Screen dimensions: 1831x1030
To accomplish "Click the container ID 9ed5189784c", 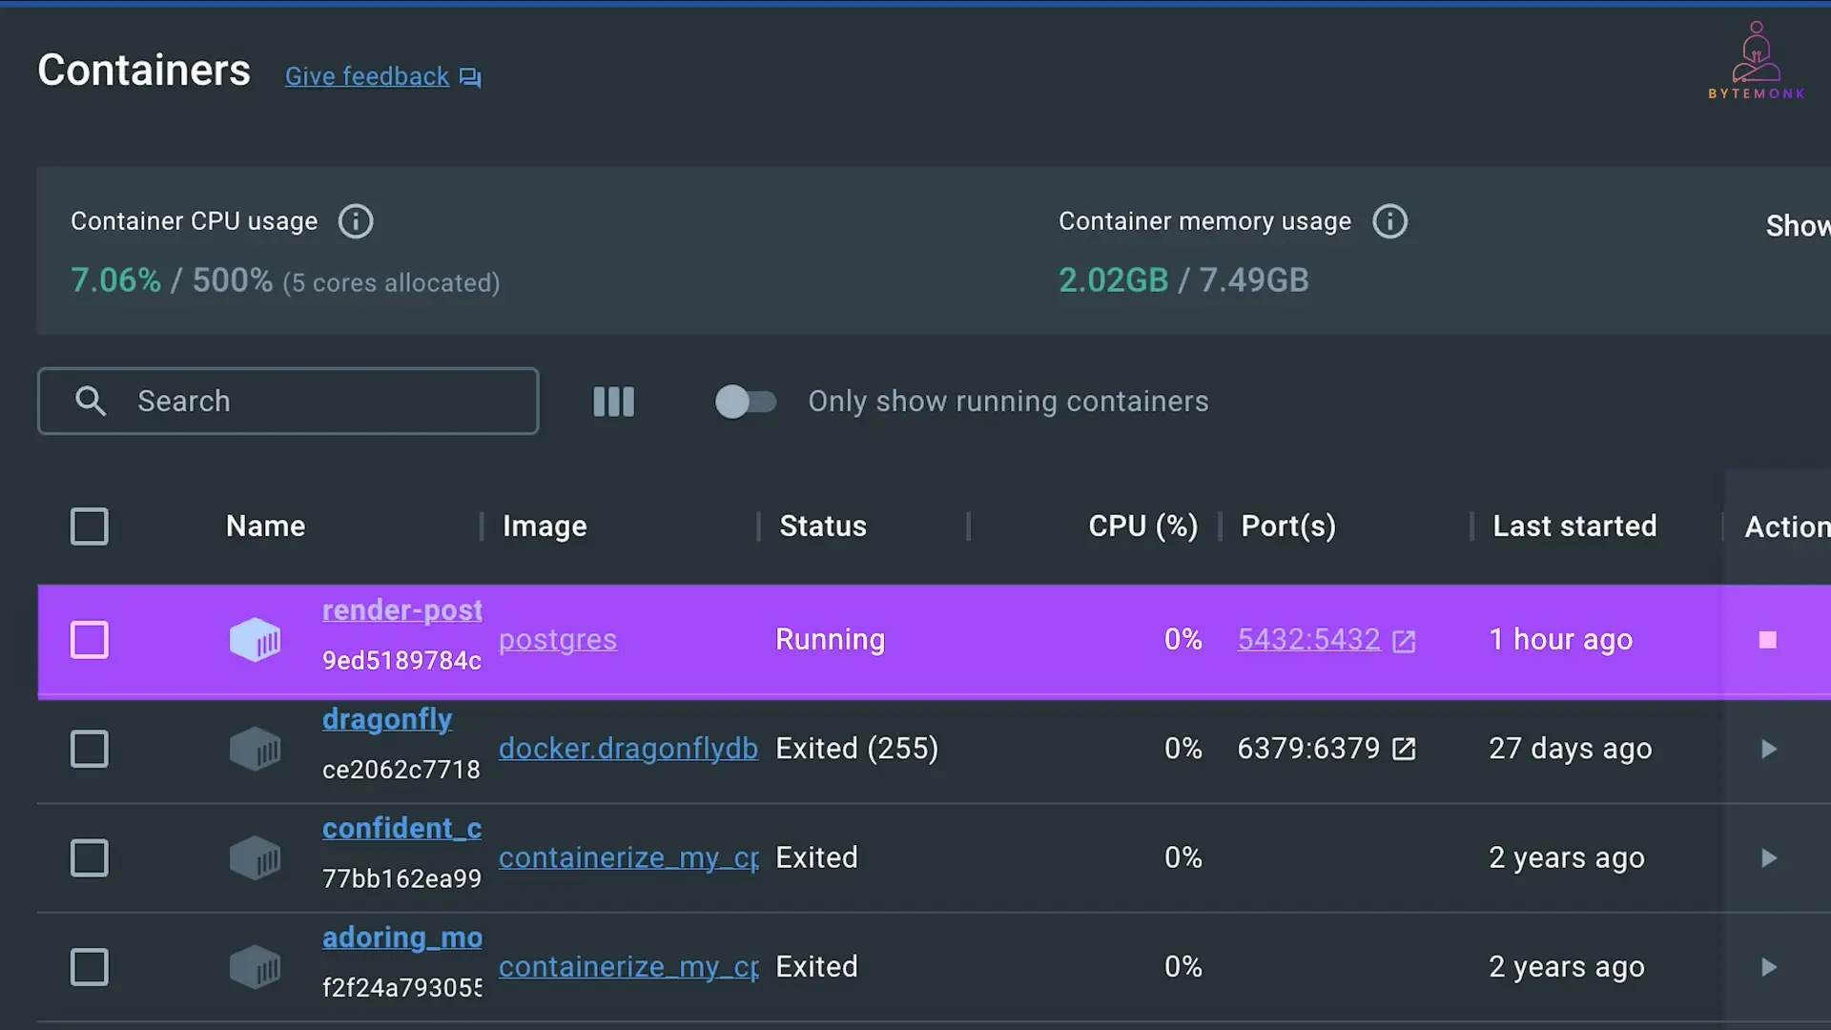I will (401, 660).
